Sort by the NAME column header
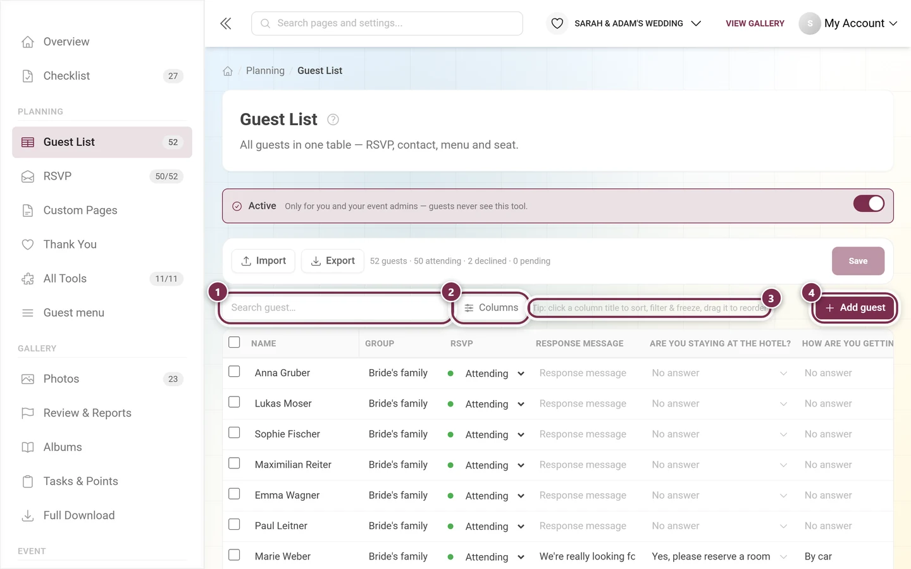The image size is (911, 569). coord(264,343)
